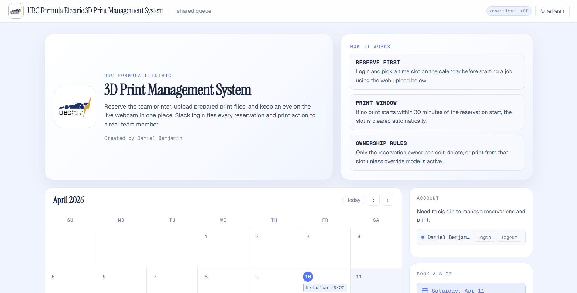Click the Daniel Benjam… account name
The height and width of the screenshot is (293, 577).
point(448,237)
